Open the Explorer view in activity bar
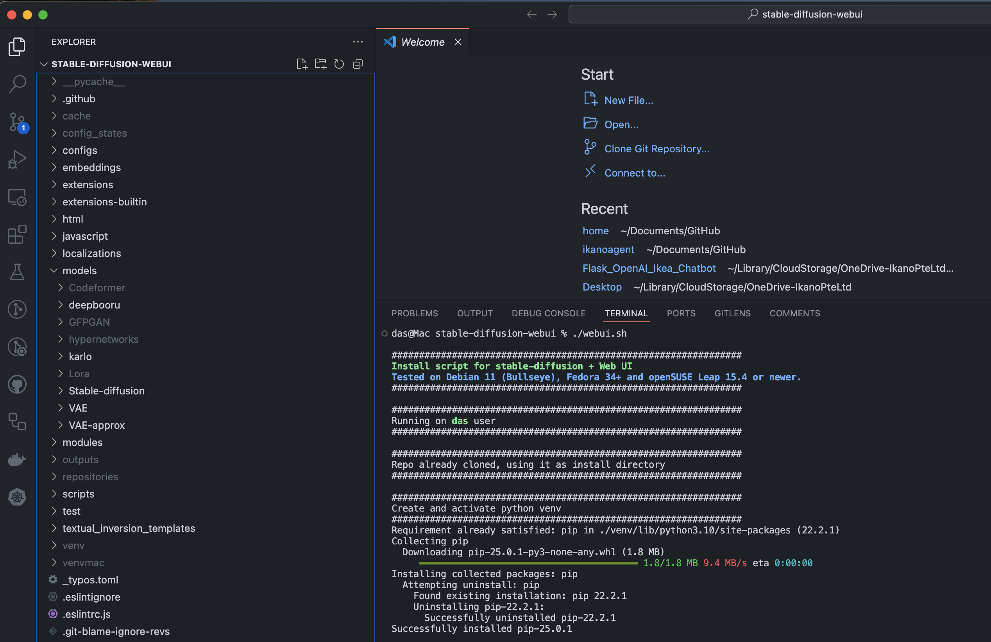Image resolution: width=991 pixels, height=642 pixels. pos(17,46)
